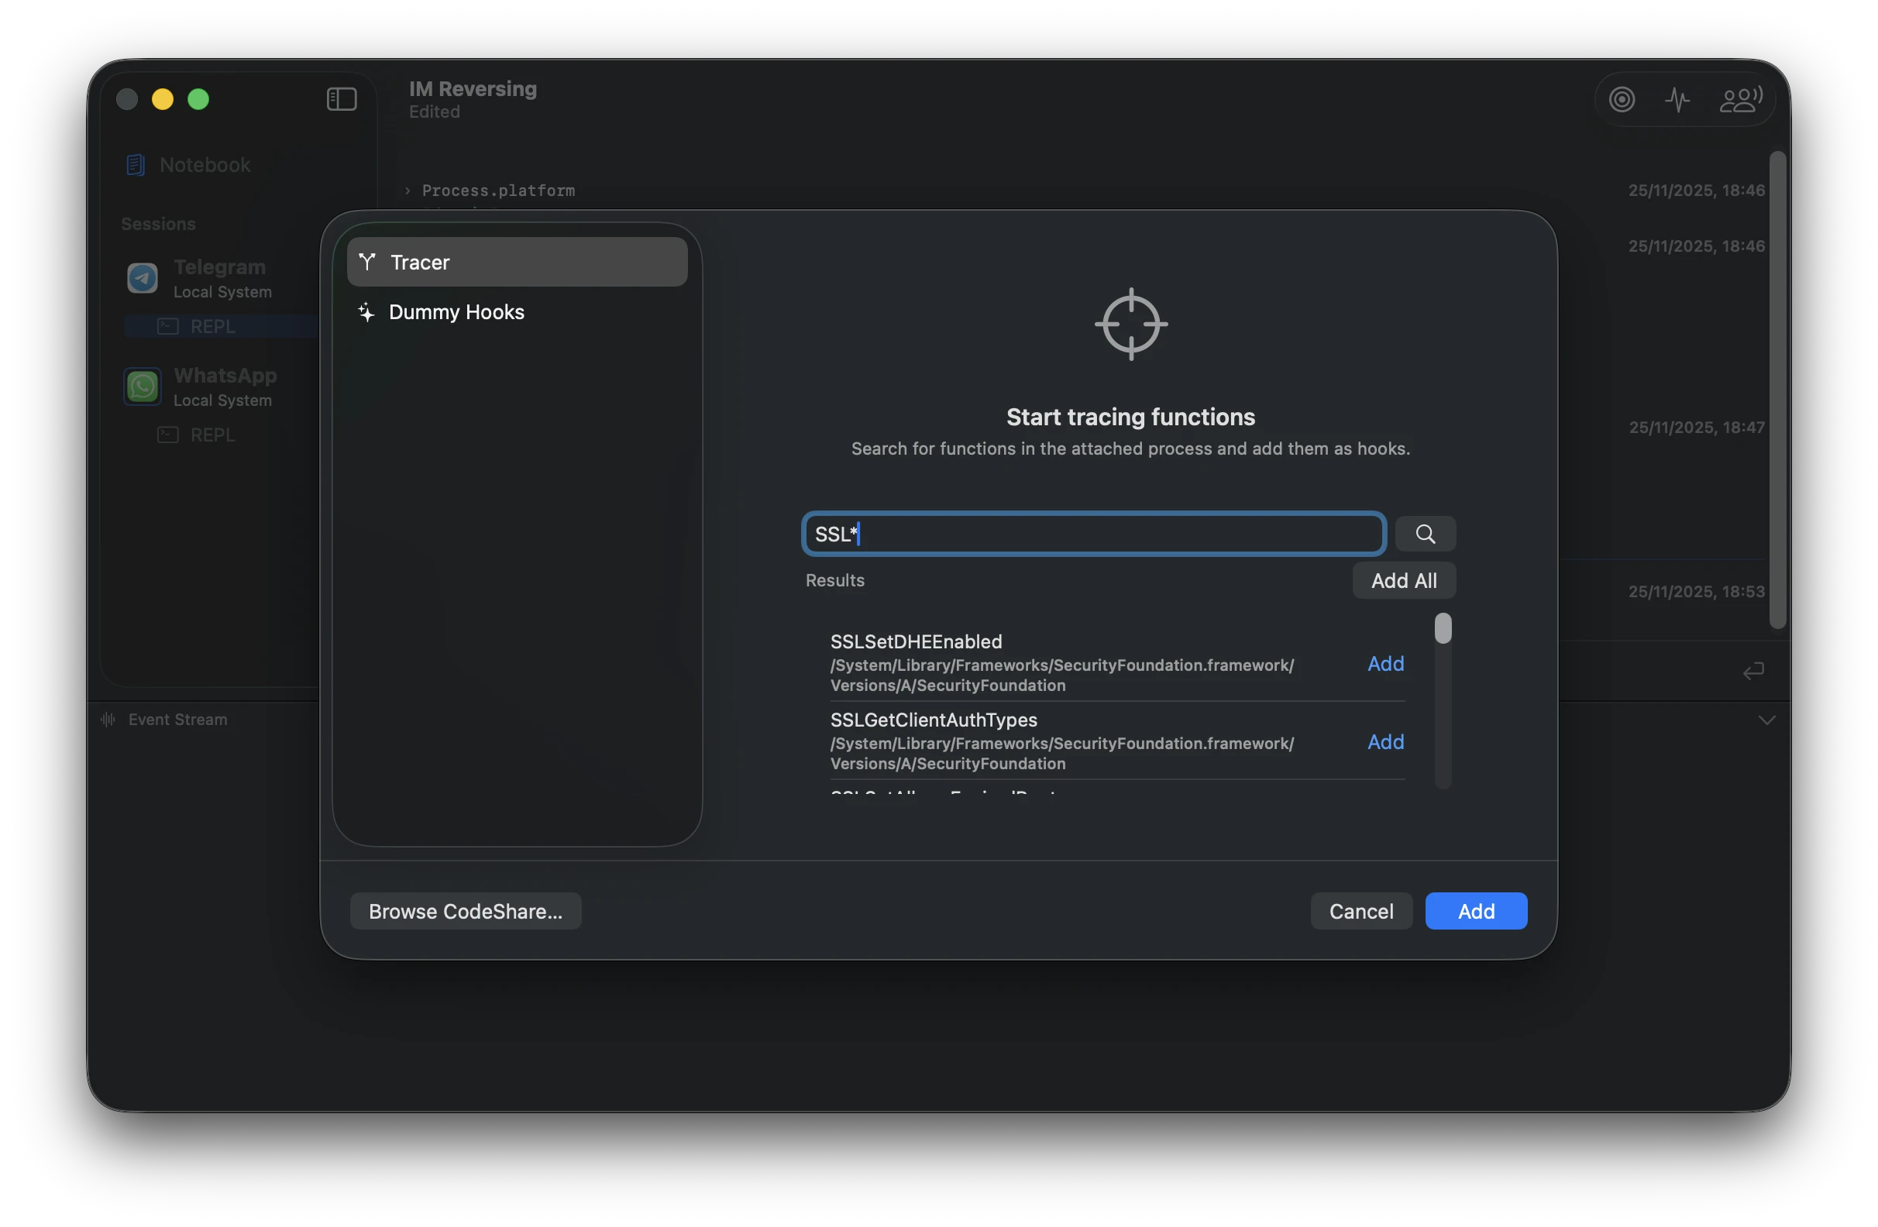Screen dimensions: 1878x1227
Task: Confirm with the blue Add button
Action: tap(1476, 912)
